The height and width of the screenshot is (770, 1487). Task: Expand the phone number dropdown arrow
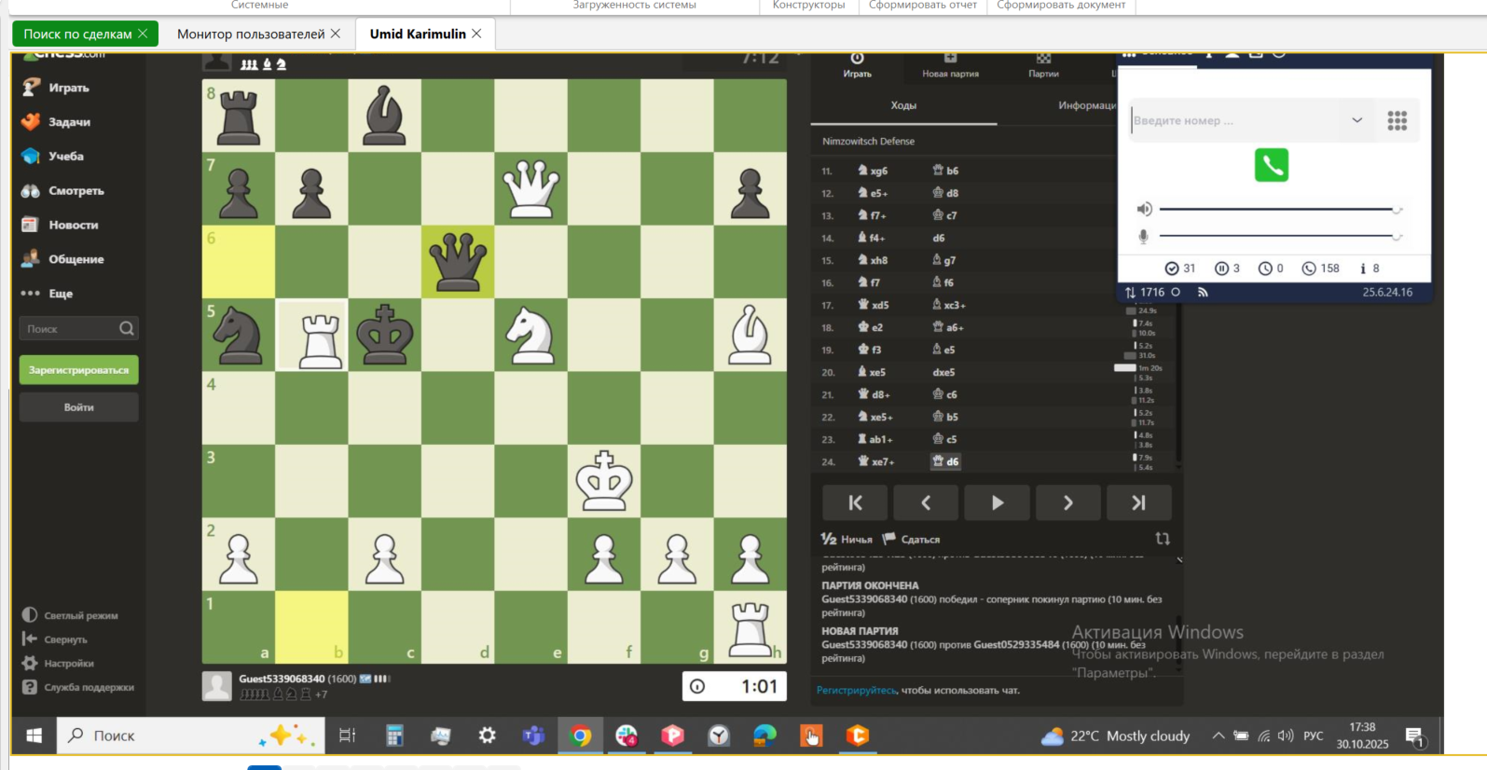coord(1356,120)
